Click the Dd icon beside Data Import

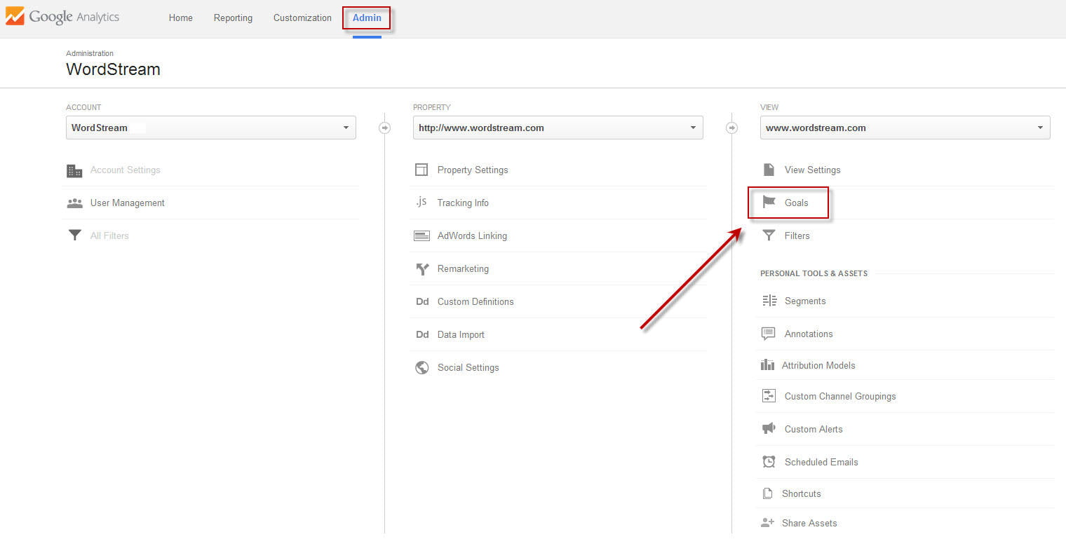[422, 335]
